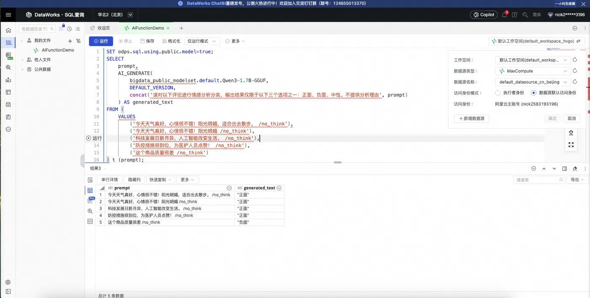Open the 仅运行模式 dropdown
Screen dimensions: 590x298
202,41
